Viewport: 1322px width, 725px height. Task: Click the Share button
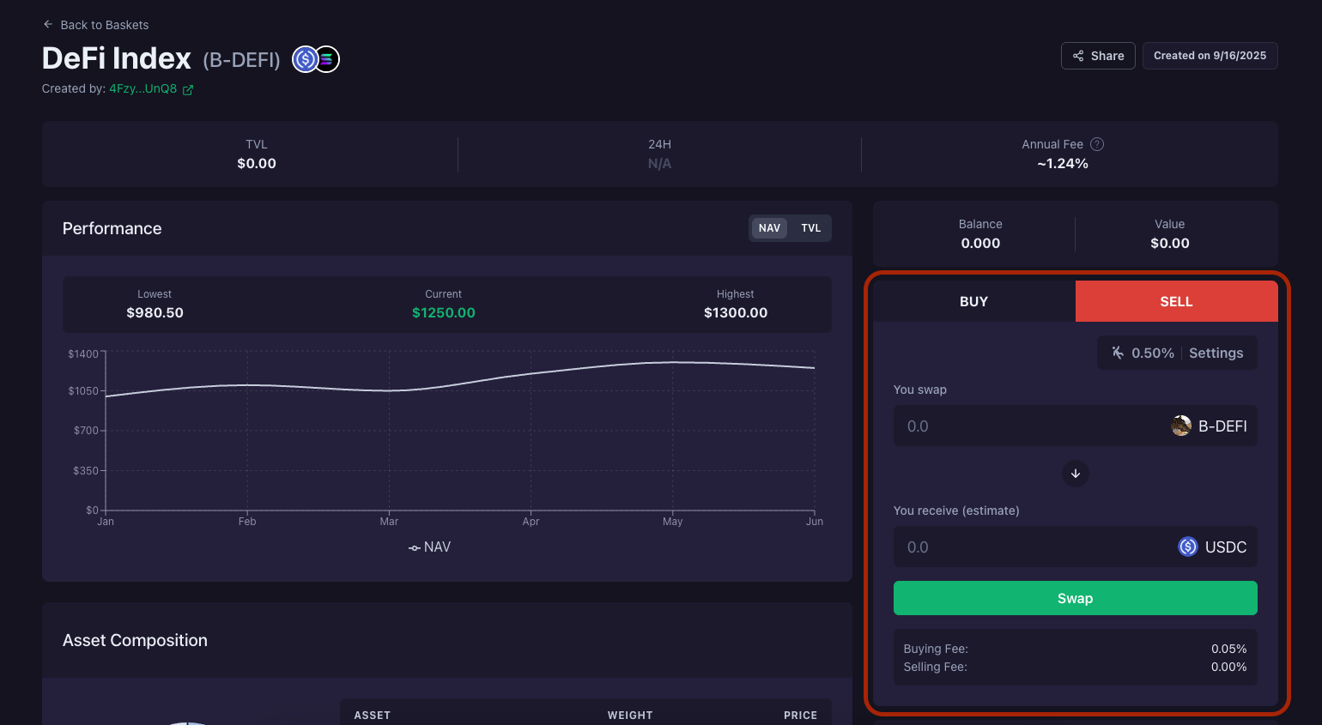point(1098,56)
